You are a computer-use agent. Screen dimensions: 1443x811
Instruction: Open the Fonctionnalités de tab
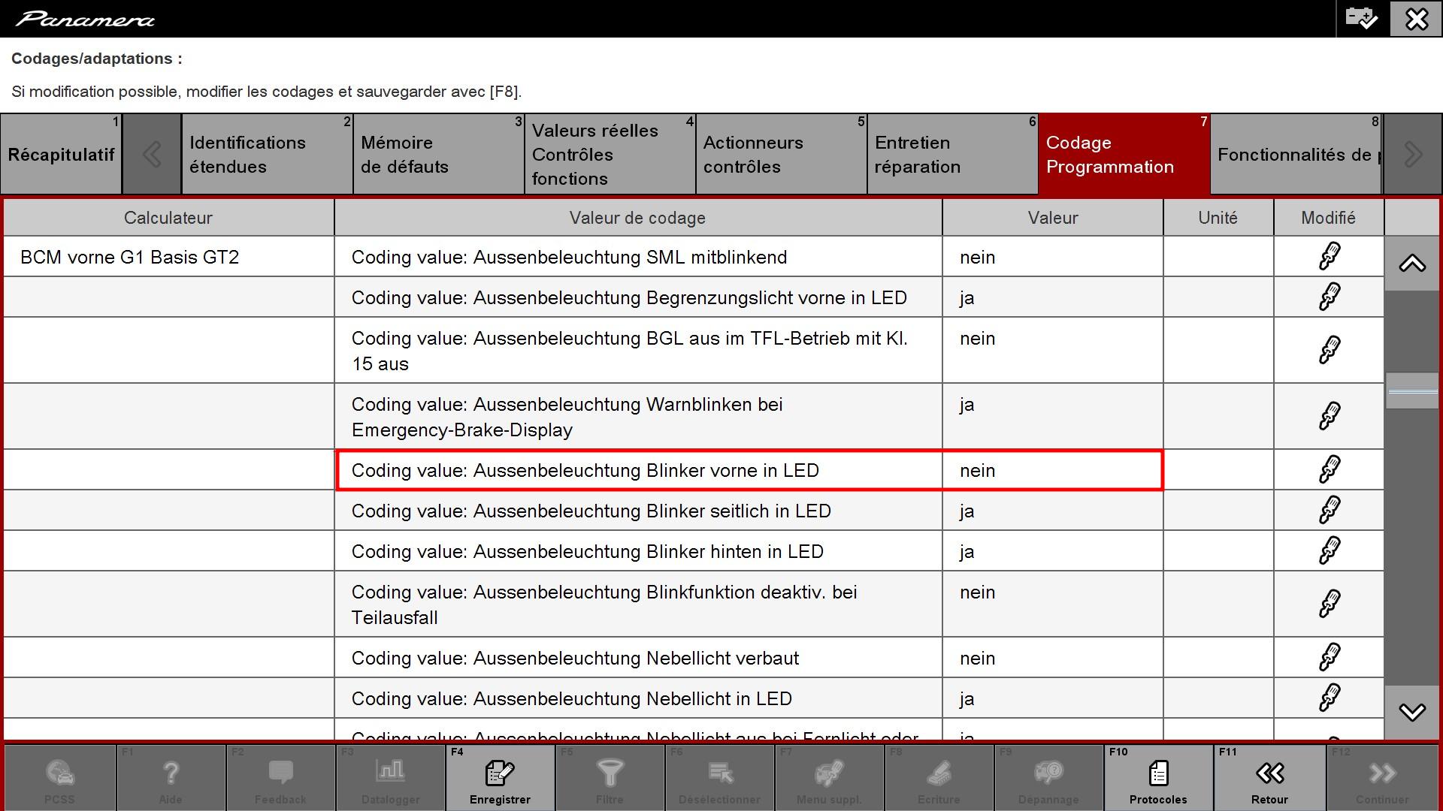tap(1296, 155)
